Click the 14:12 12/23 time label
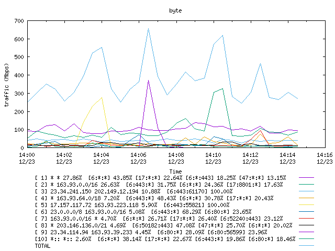This screenshot has width=335, height=251. point(250,158)
